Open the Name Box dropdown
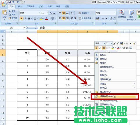This screenshot has height=125, width=140. pos(24,28)
